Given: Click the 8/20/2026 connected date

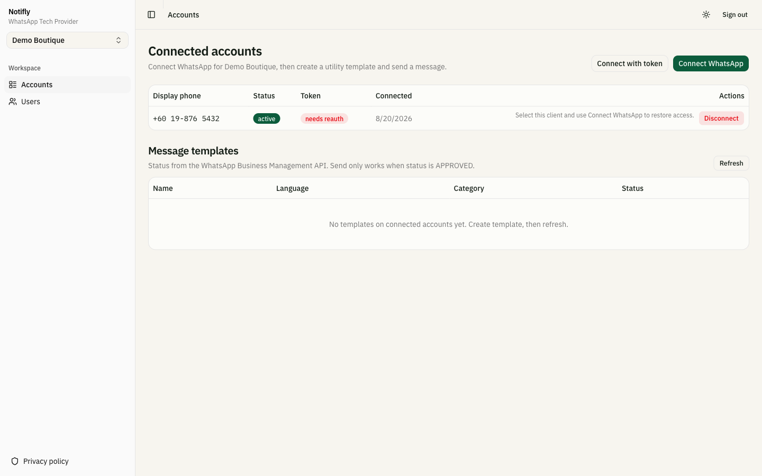Looking at the screenshot, I should [394, 118].
